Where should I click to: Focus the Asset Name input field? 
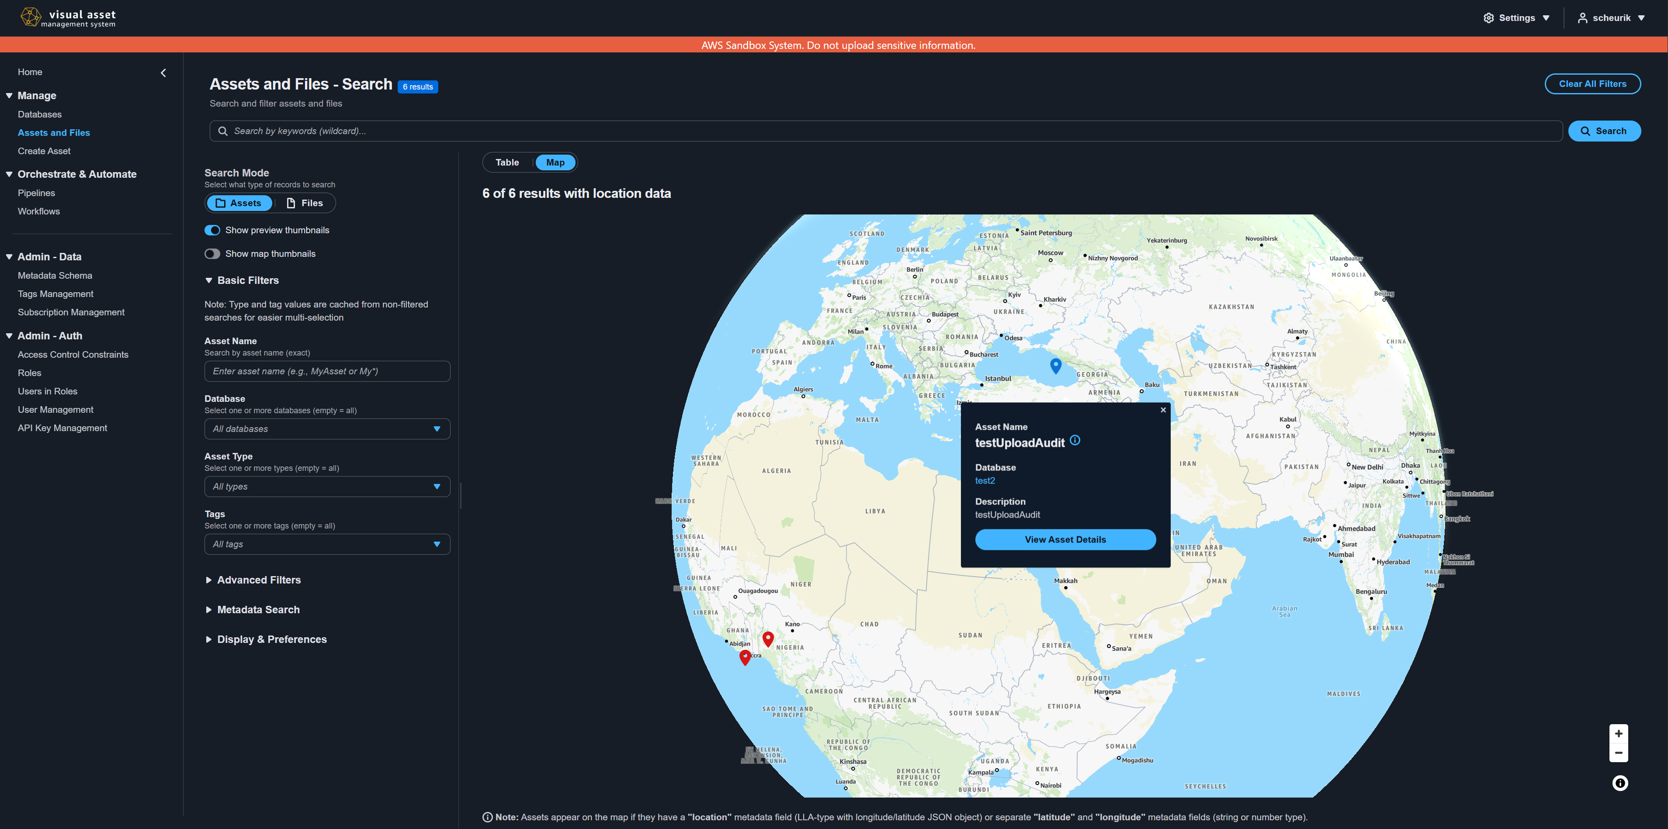[327, 371]
